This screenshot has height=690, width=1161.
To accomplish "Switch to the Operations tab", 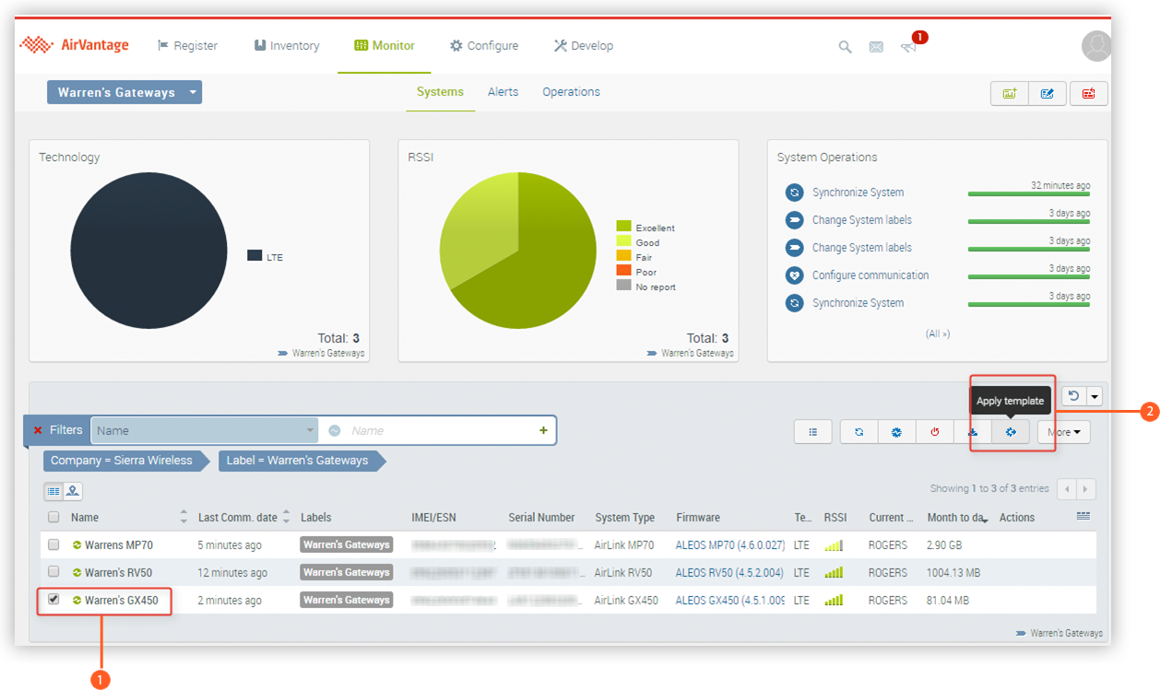I will pos(571,92).
